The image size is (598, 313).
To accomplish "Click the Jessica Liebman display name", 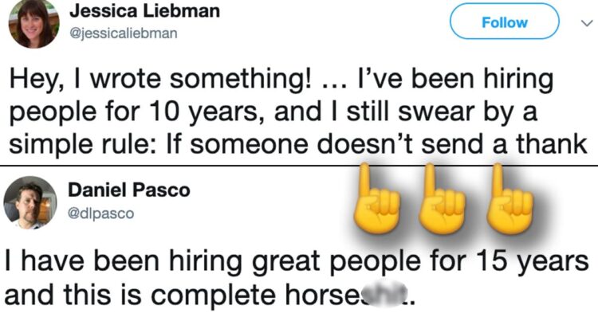I will pyautogui.click(x=144, y=11).
